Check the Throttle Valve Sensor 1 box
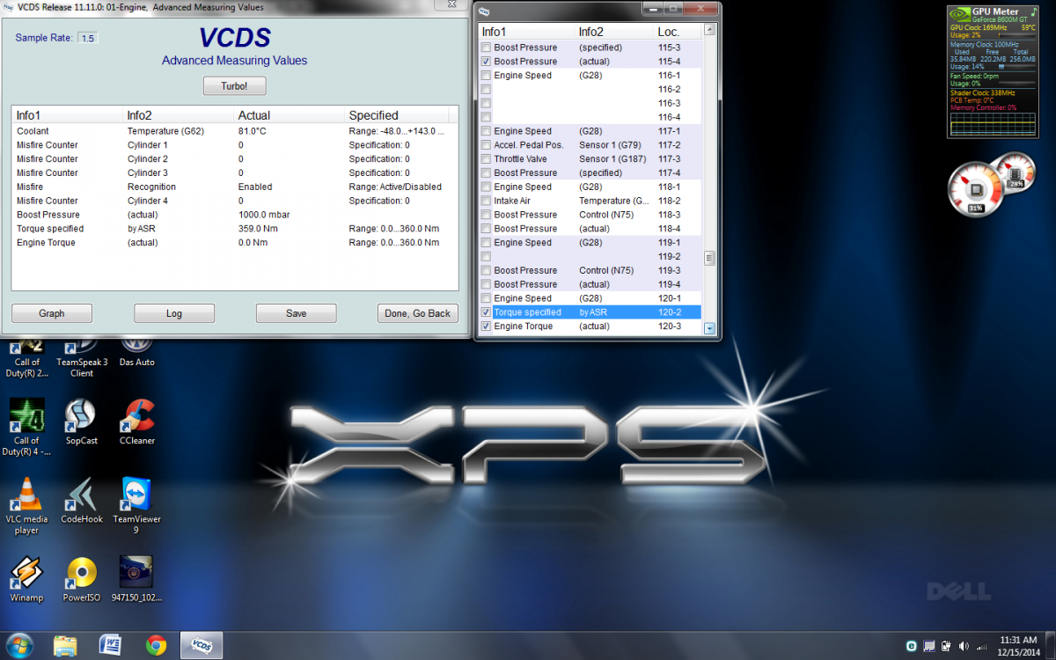Image resolution: width=1056 pixels, height=660 pixels. click(x=486, y=159)
